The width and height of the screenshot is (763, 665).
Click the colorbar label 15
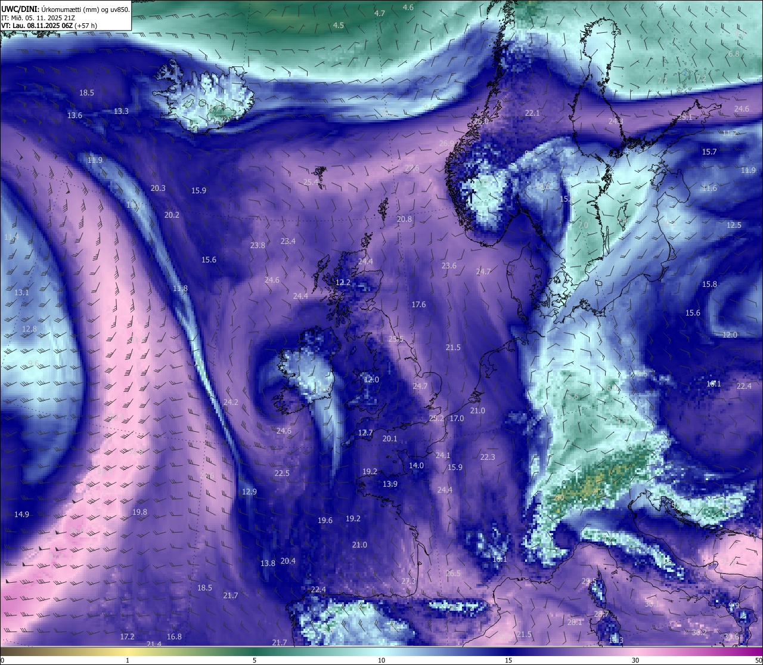(508, 660)
